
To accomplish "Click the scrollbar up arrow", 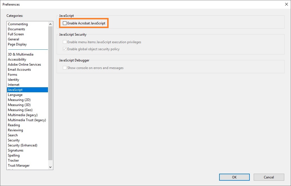I will click(50, 24).
